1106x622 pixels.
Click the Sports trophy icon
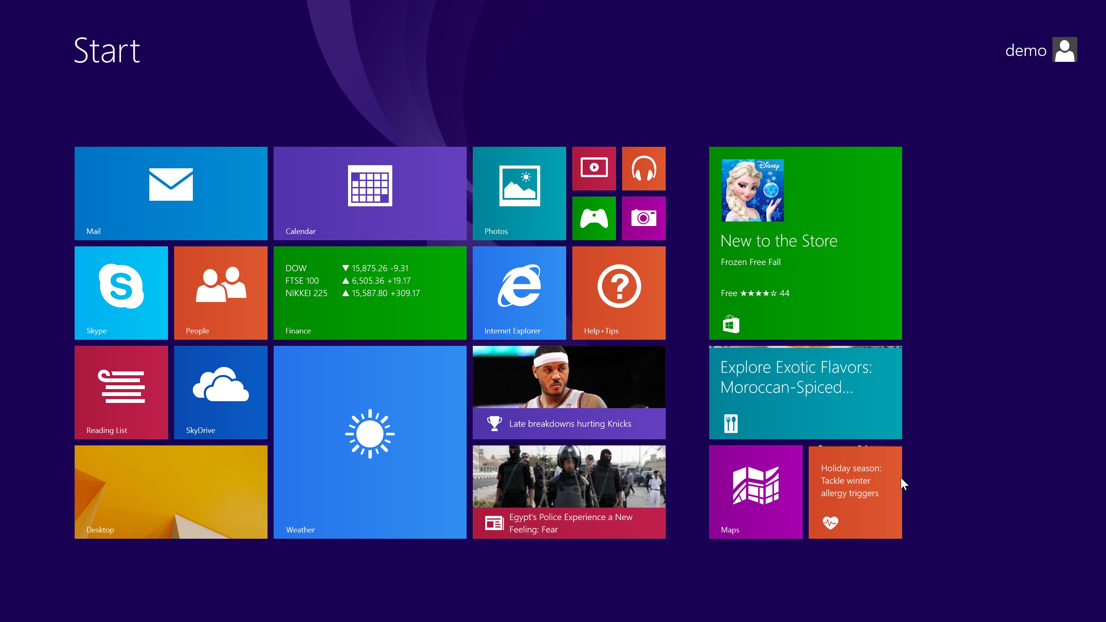pos(495,423)
